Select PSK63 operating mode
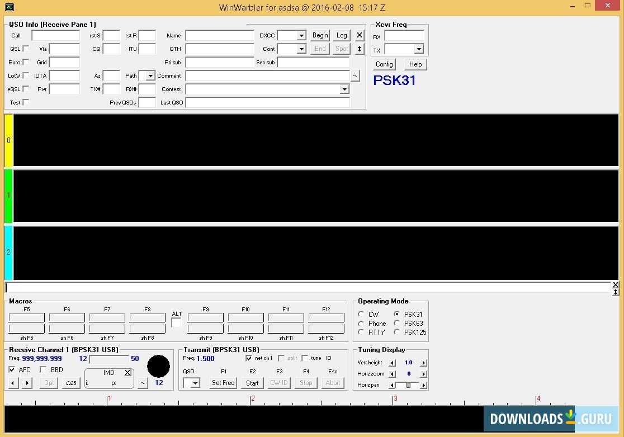The height and width of the screenshot is (437, 624). (397, 323)
